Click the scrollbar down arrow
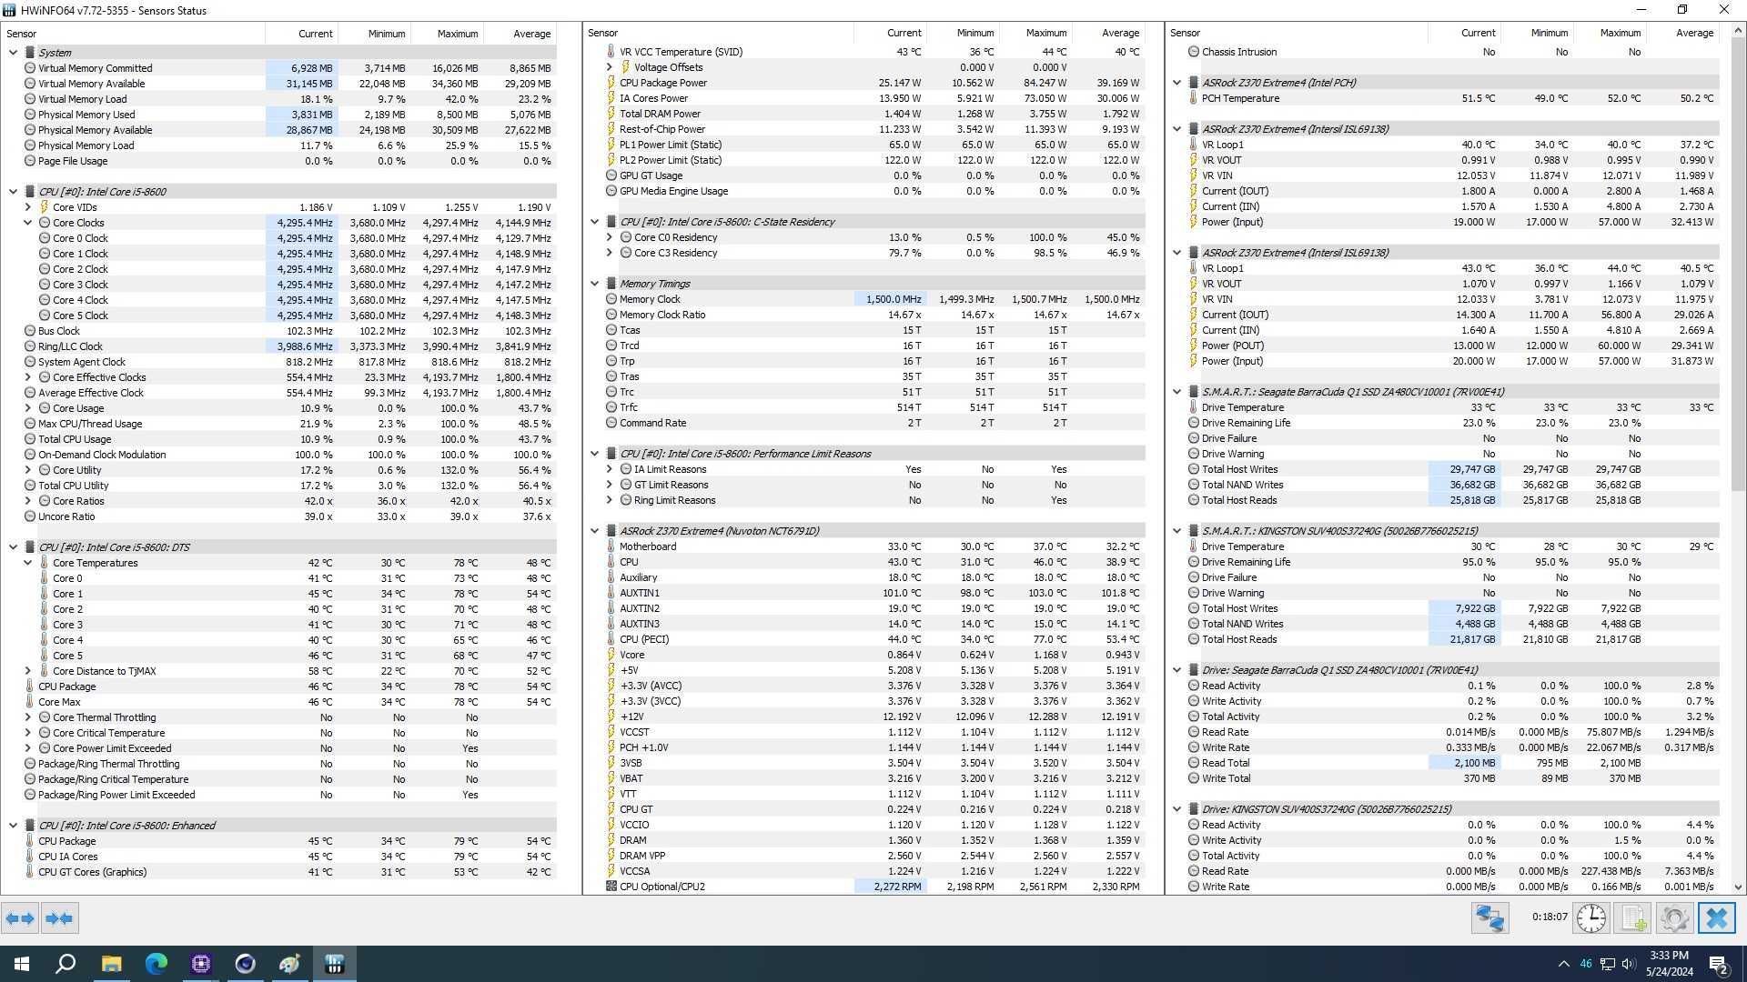The height and width of the screenshot is (982, 1747). (x=1737, y=887)
